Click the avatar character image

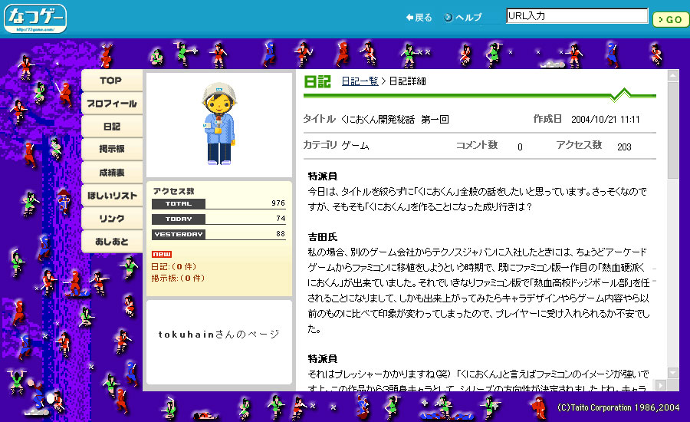point(219,124)
